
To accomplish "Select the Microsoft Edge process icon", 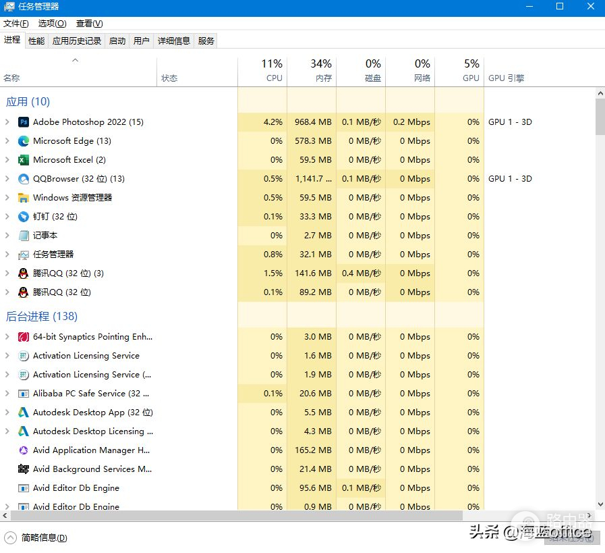I will pos(24,141).
